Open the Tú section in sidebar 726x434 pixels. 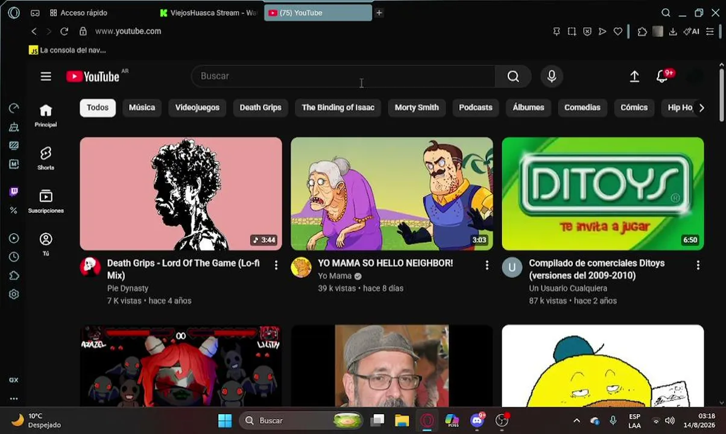[x=46, y=245]
